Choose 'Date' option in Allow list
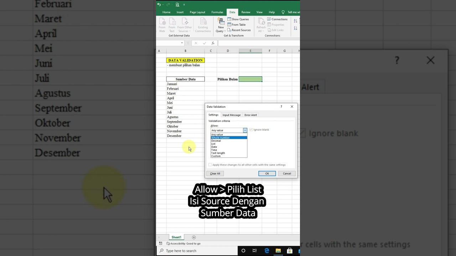Image resolution: width=456 pixels, height=256 pixels. click(229, 147)
